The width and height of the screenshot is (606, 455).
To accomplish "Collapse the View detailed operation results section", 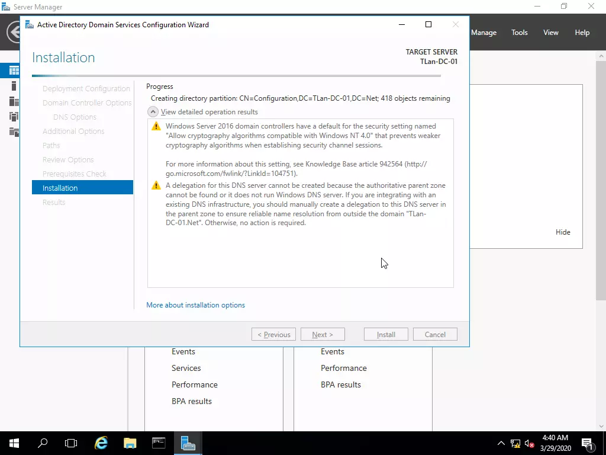I will tap(153, 112).
